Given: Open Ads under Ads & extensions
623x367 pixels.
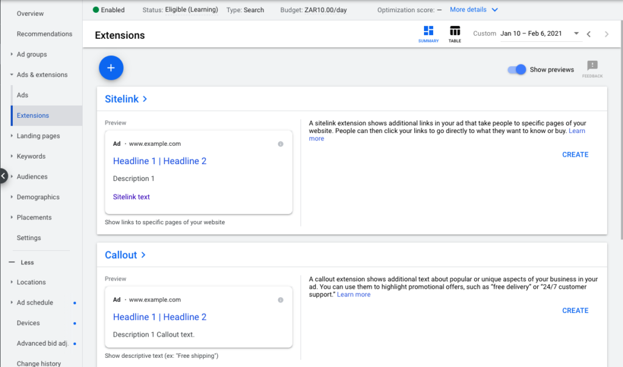Looking at the screenshot, I should [23, 95].
